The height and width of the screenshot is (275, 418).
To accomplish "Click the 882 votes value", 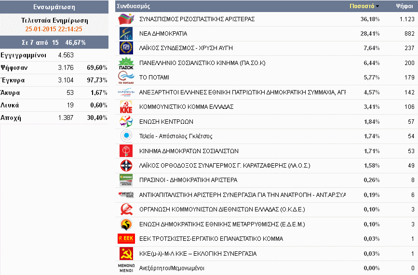I will point(409,34).
